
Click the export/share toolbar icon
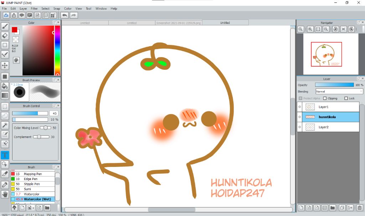tap(14, 15)
